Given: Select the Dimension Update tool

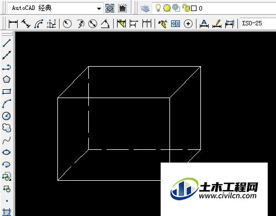Looking at the screenshot, I should [230, 24].
